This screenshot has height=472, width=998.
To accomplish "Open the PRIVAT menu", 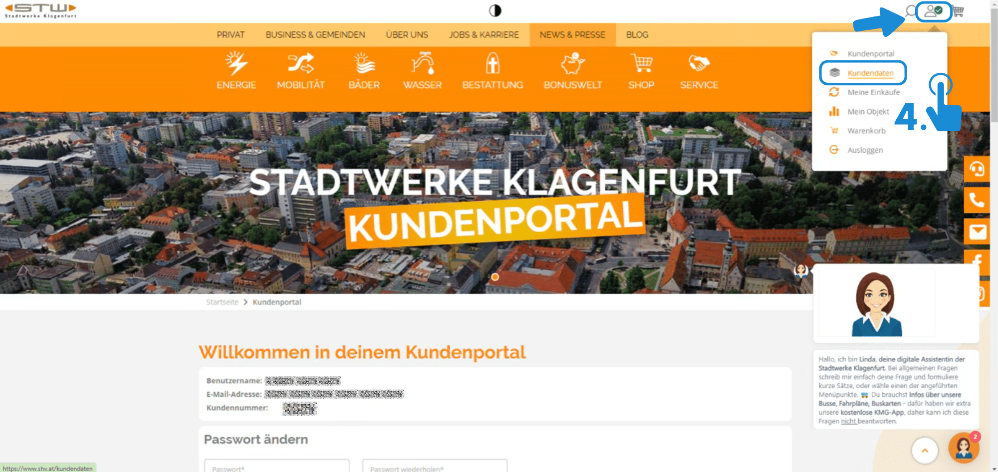I will click(x=231, y=35).
